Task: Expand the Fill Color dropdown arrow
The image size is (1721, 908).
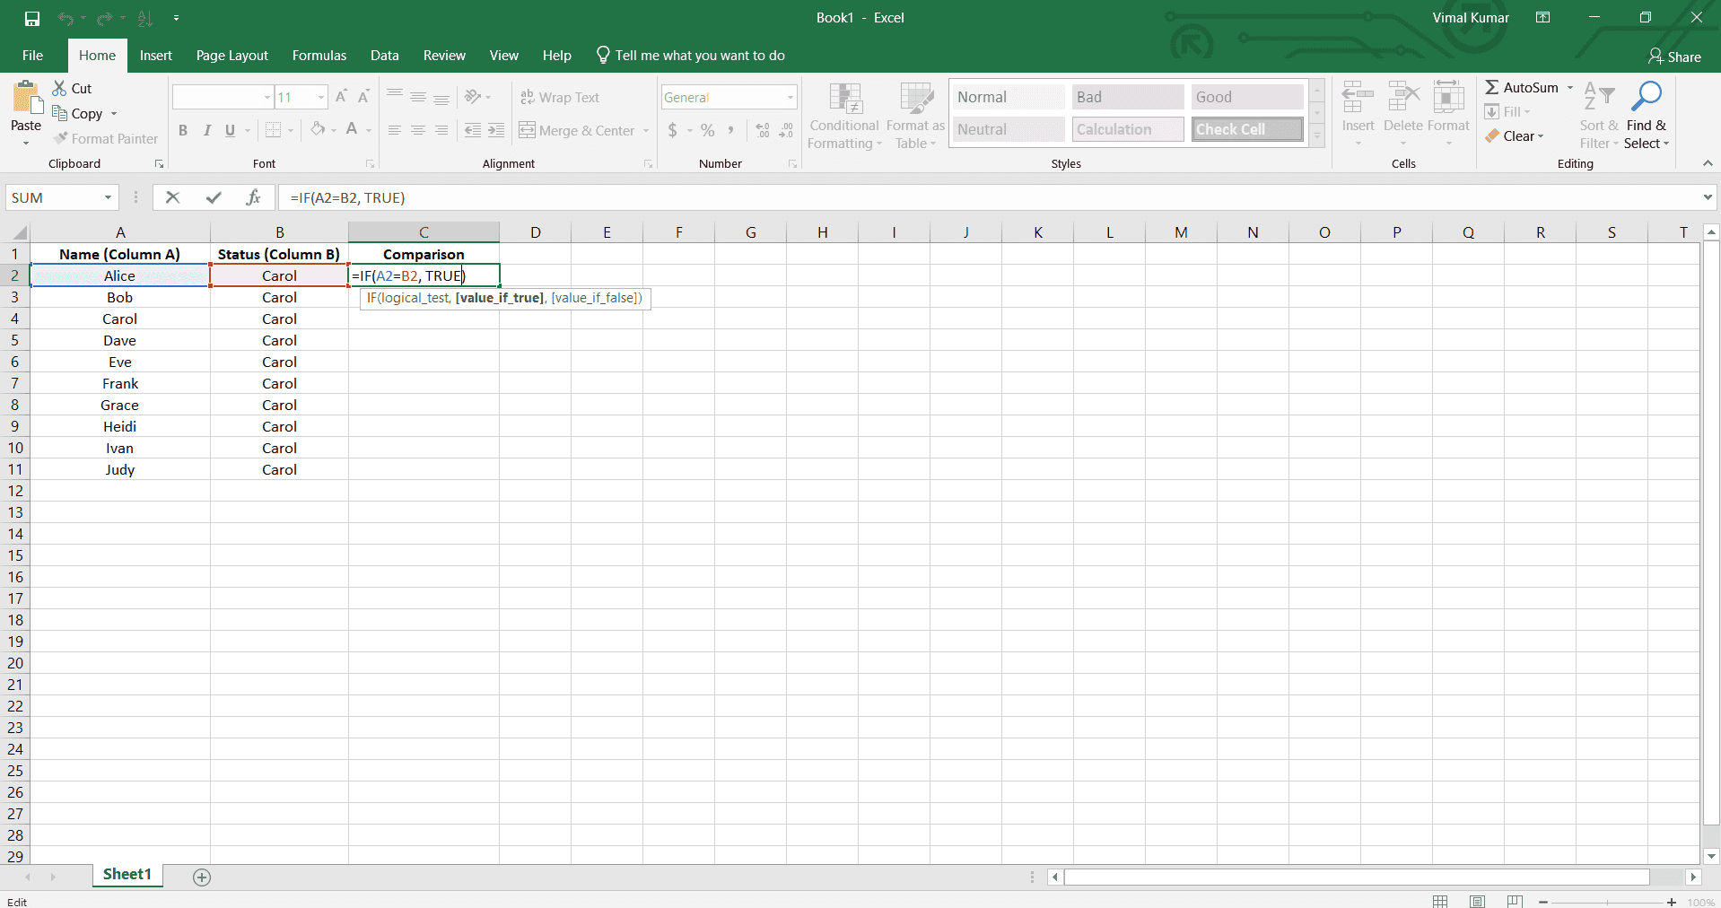Action: [x=333, y=130]
